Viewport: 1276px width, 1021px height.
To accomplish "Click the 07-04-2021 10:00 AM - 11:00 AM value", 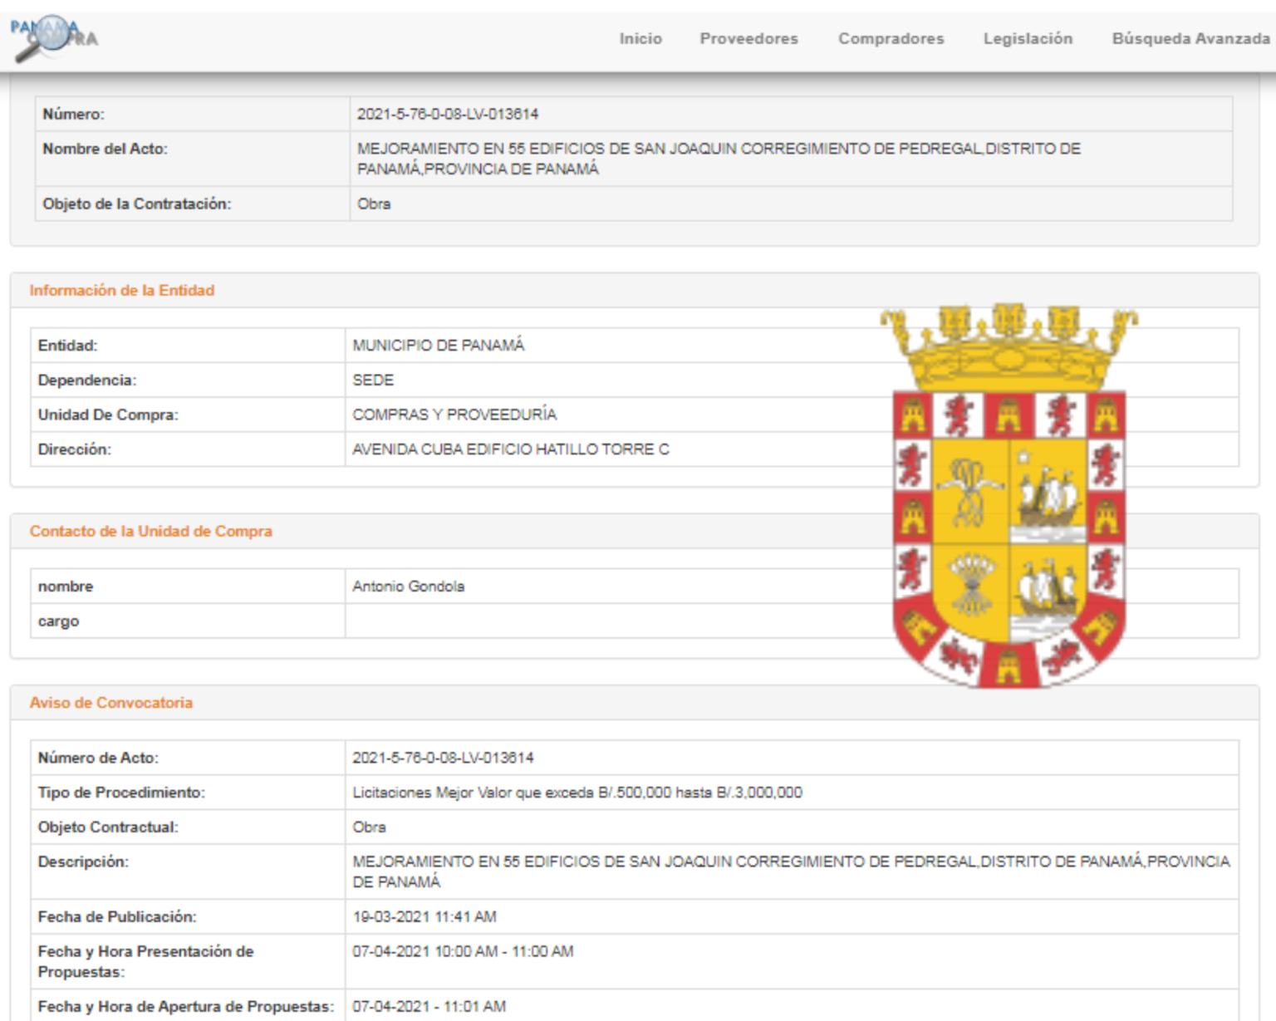I will point(463,952).
